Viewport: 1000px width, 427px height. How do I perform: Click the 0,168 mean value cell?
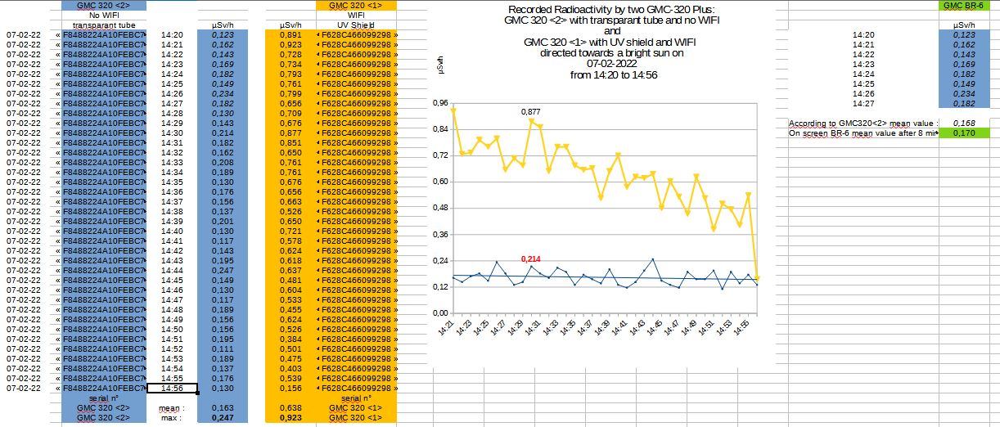point(962,123)
